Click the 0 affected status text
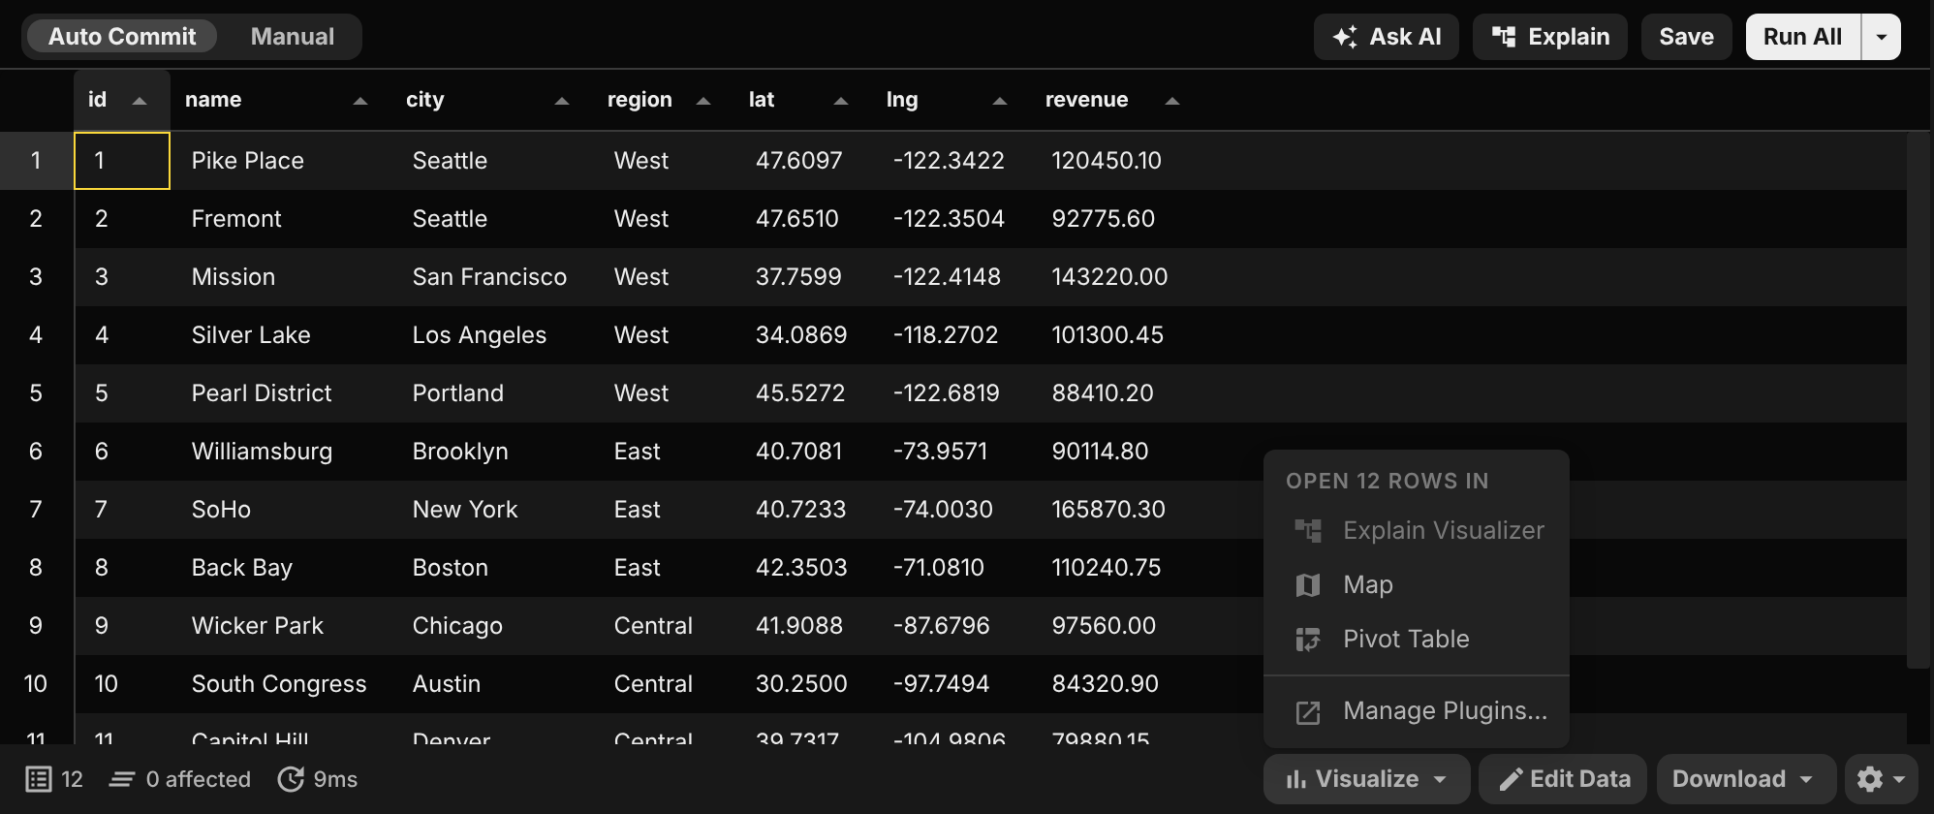 pyautogui.click(x=198, y=779)
